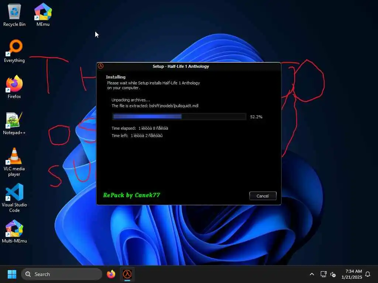The image size is (378, 283).
Task: Click the 52.2% progress percentage text
Action: [256, 117]
